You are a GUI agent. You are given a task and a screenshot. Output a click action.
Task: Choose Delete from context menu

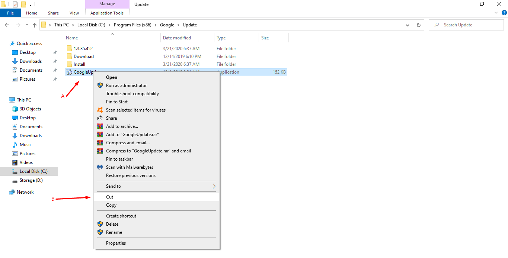click(156, 224)
